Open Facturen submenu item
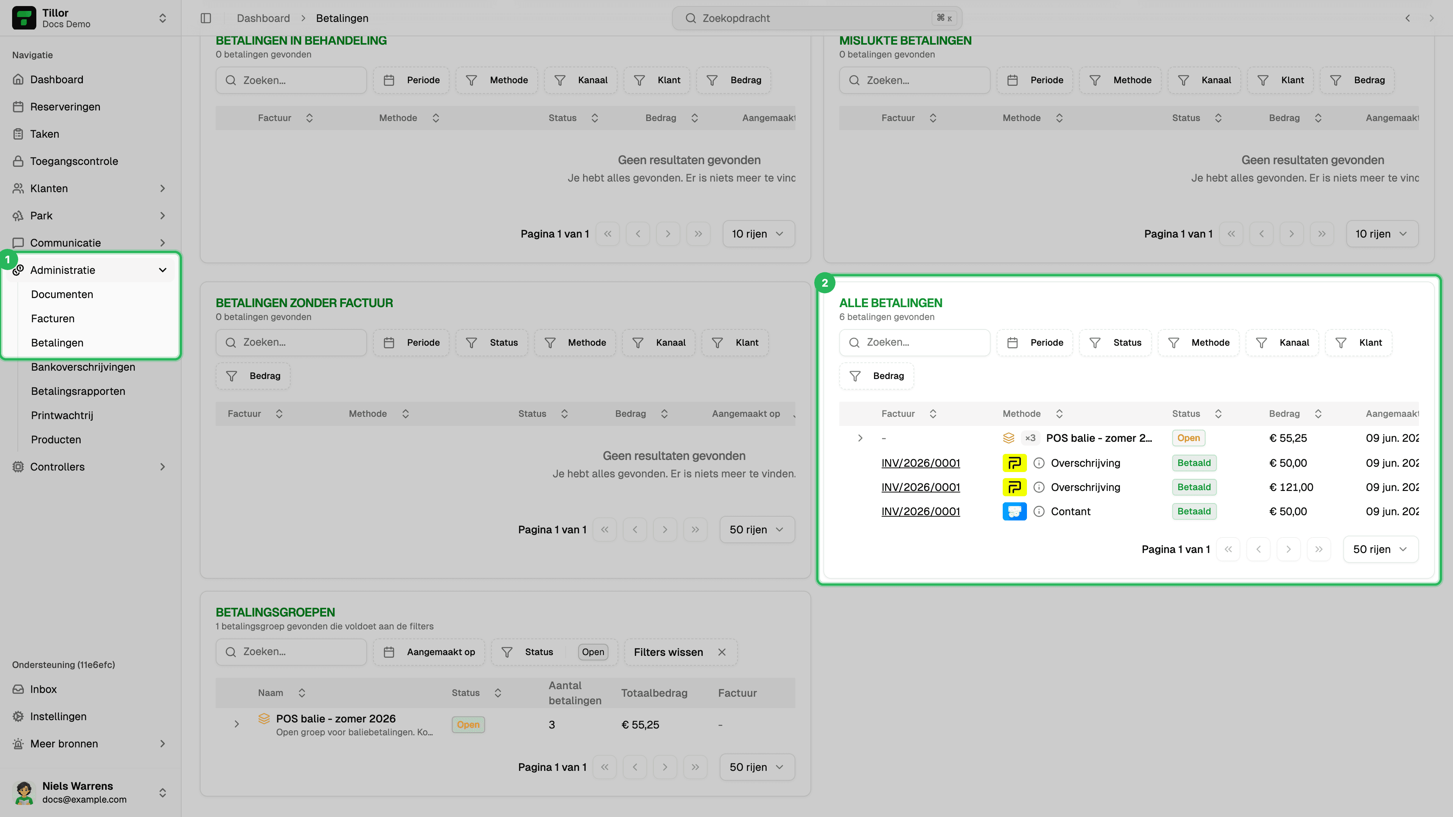This screenshot has height=817, width=1453. click(53, 318)
